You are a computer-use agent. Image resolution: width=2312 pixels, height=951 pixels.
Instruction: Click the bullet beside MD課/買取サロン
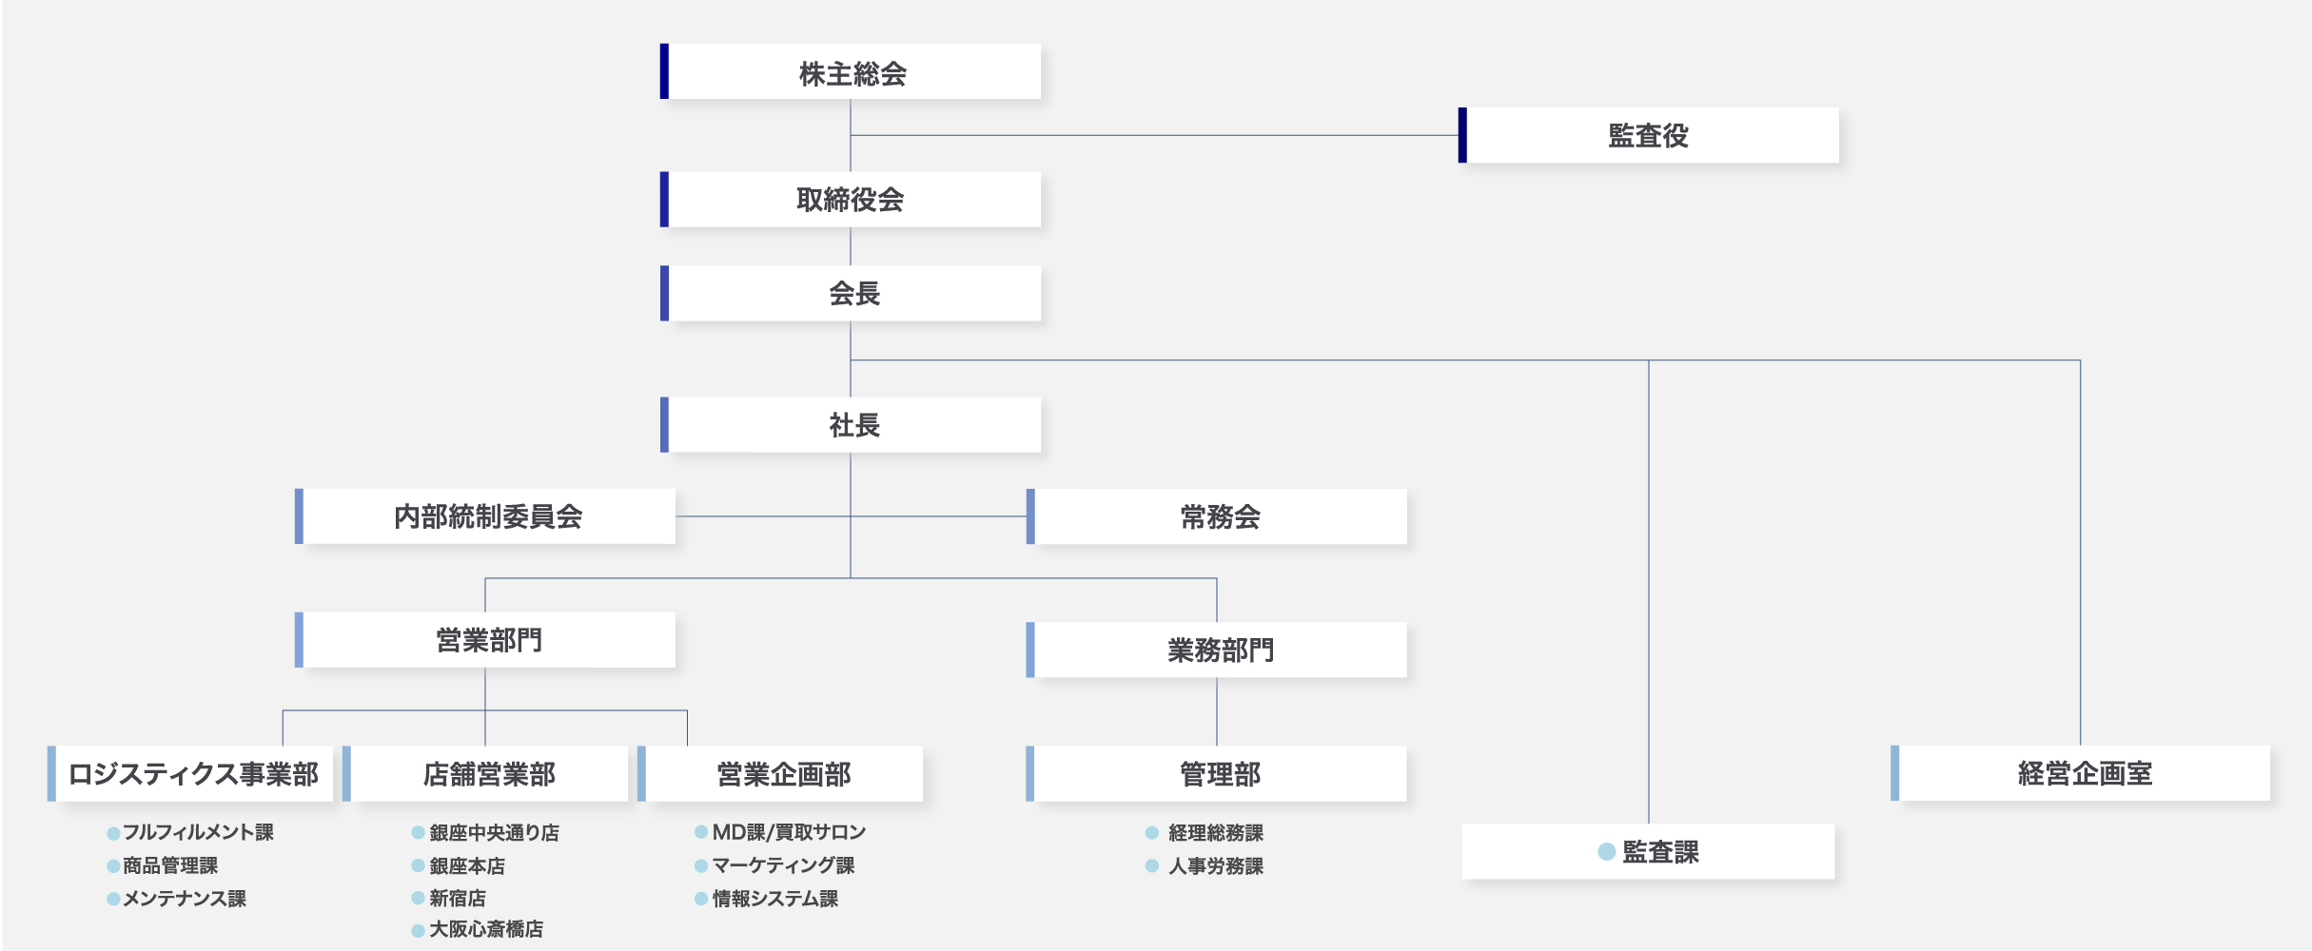click(701, 833)
